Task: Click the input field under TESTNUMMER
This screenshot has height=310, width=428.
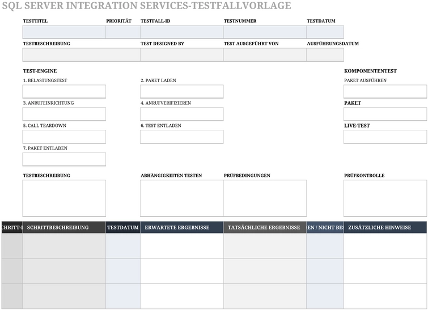Action: (265, 32)
